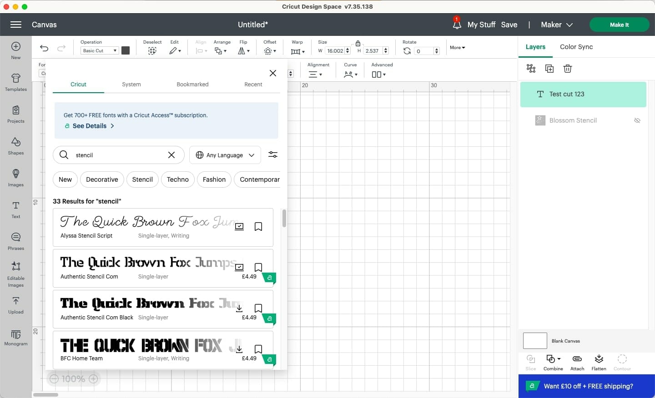Bookmark the Alyssa Stencil Script font
Screen dimensions: 655x398
258,226
